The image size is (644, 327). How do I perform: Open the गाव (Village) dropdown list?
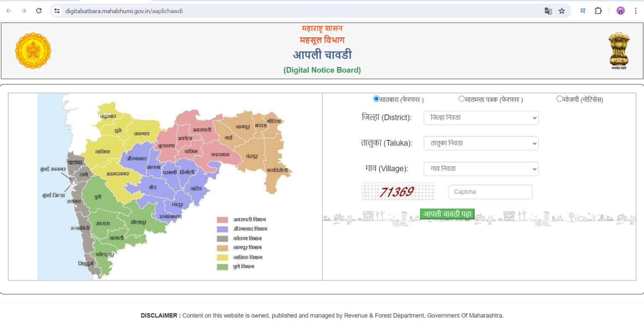pyautogui.click(x=481, y=169)
